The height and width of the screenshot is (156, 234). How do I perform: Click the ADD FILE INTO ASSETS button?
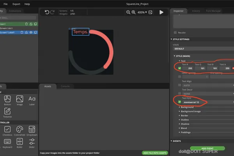pyautogui.click(x=155, y=153)
